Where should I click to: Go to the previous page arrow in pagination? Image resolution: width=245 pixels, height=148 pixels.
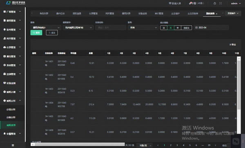pos(158,145)
